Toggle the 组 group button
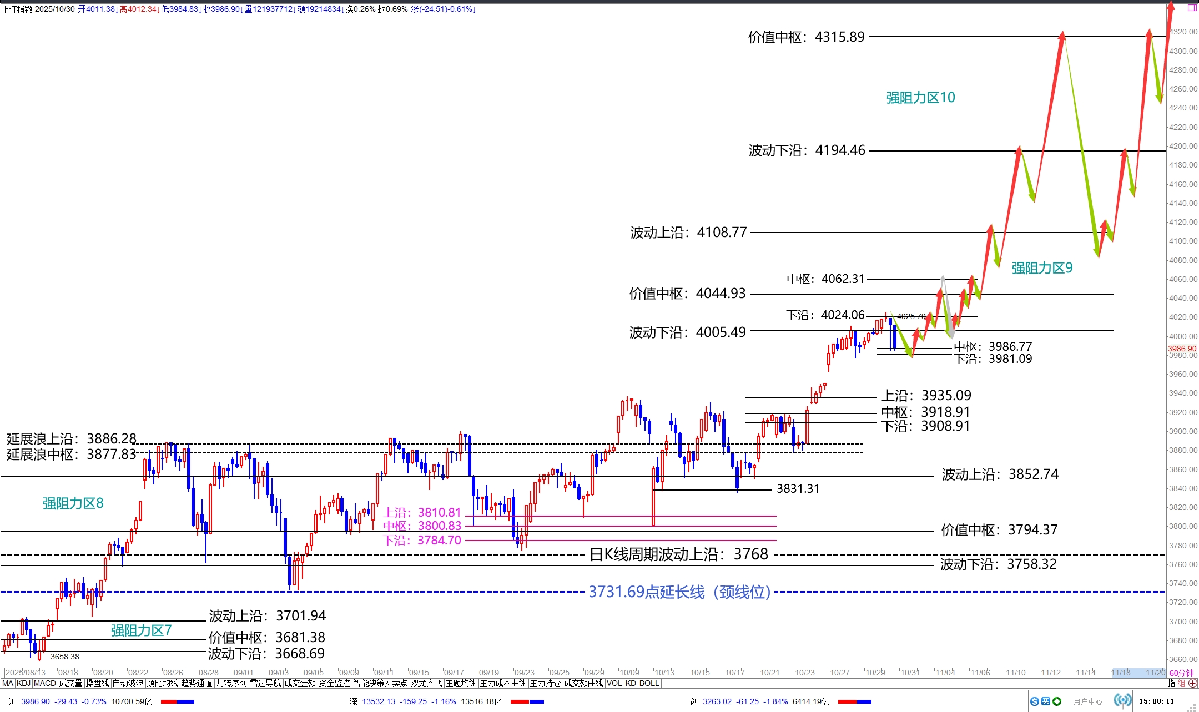Image resolution: width=1199 pixels, height=712 pixels. point(1181,683)
